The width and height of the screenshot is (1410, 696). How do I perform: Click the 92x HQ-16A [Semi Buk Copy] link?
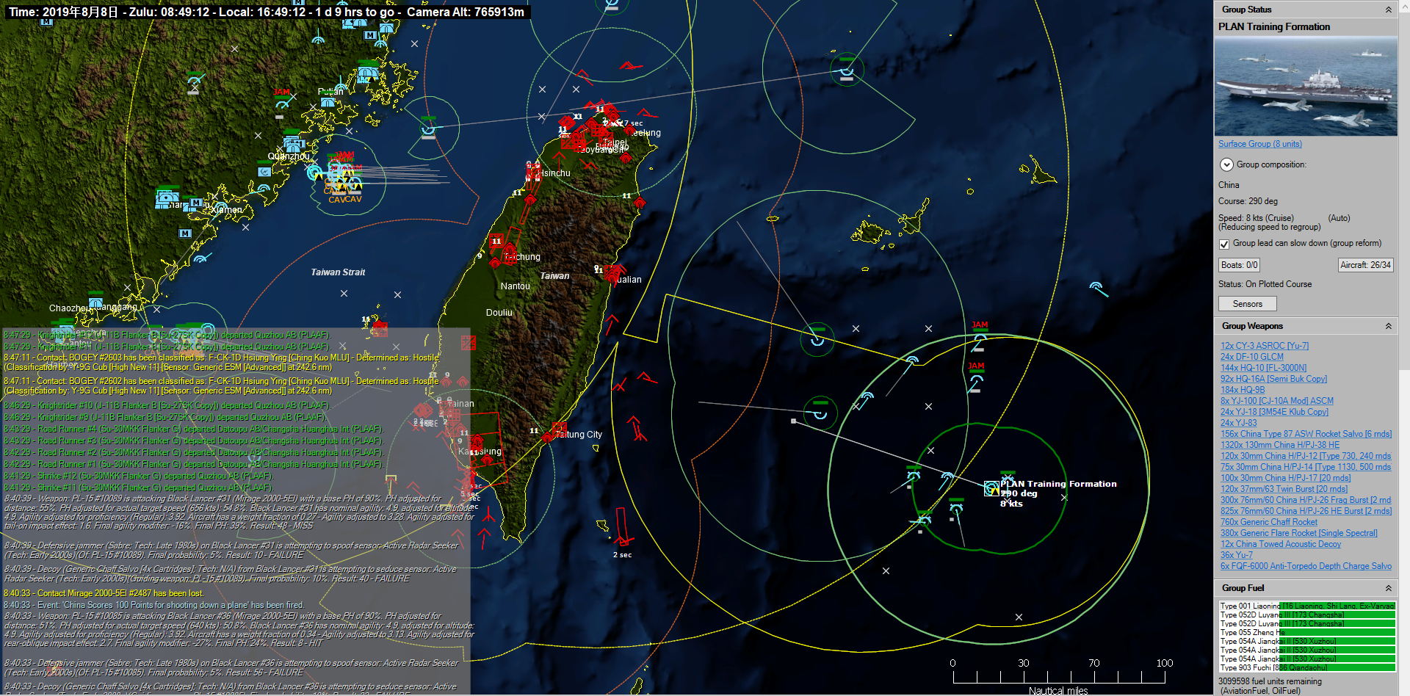(x=1273, y=379)
